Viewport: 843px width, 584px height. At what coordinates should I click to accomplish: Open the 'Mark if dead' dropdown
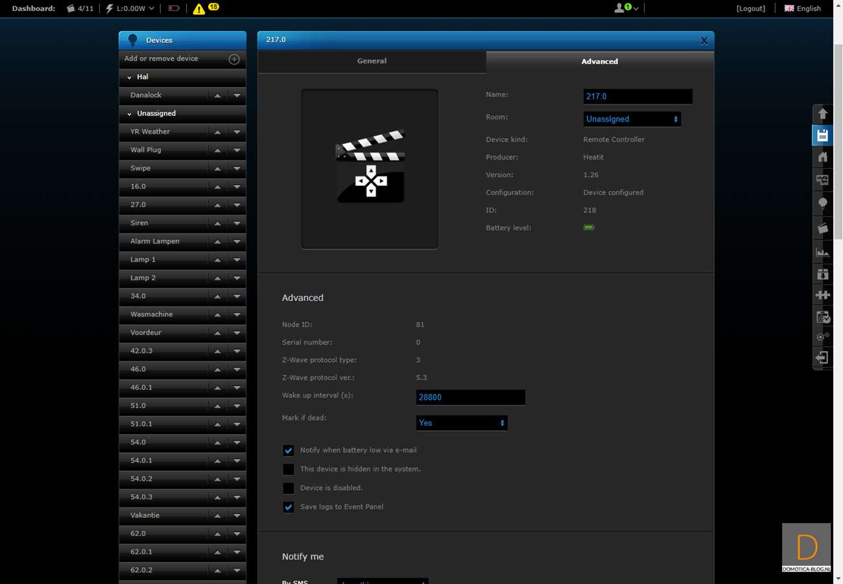tap(461, 423)
